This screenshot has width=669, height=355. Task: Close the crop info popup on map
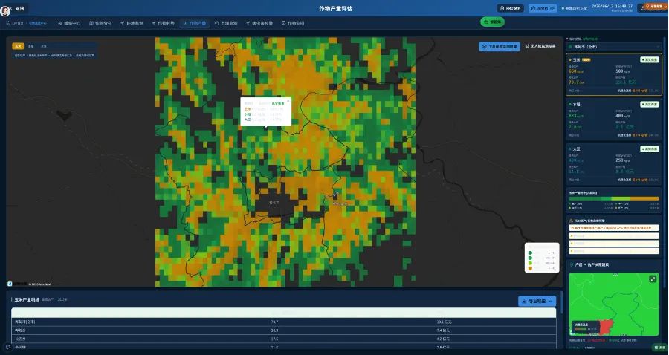(288, 101)
